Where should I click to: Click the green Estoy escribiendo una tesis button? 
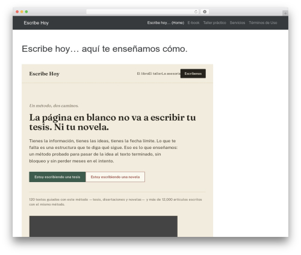click(57, 177)
